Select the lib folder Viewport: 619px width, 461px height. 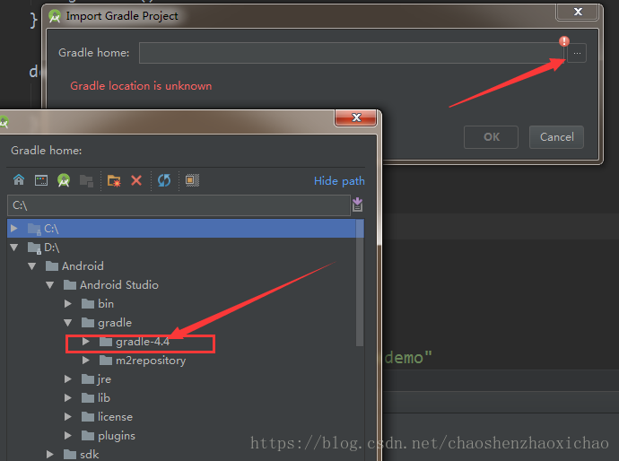[x=95, y=398]
